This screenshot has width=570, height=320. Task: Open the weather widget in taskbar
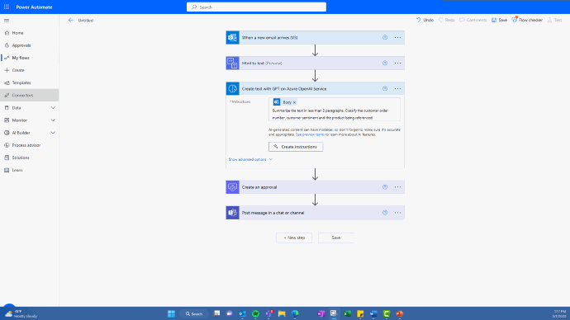21,313
